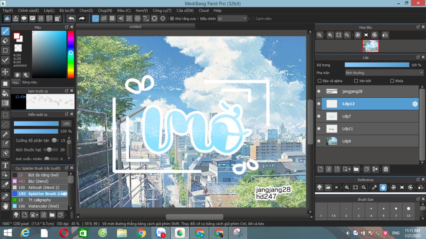Select the Eraser tool

pyautogui.click(x=5, y=41)
